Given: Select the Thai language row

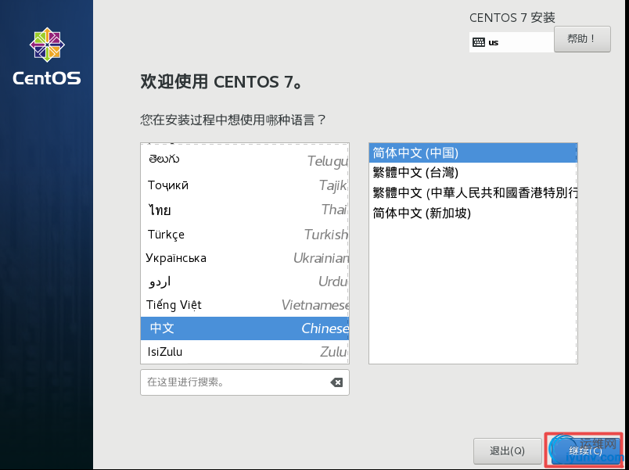Looking at the screenshot, I should (245, 210).
